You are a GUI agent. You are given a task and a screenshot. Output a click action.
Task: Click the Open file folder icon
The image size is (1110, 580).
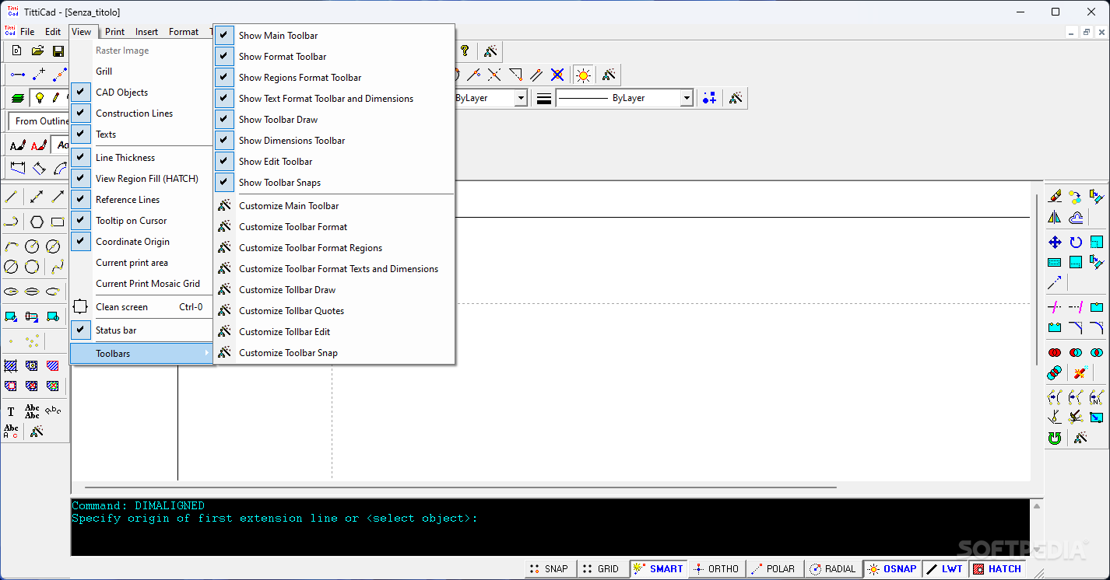pyautogui.click(x=37, y=51)
